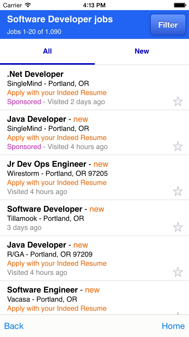Open the Filter options
The height and width of the screenshot is (337, 189).
click(168, 25)
